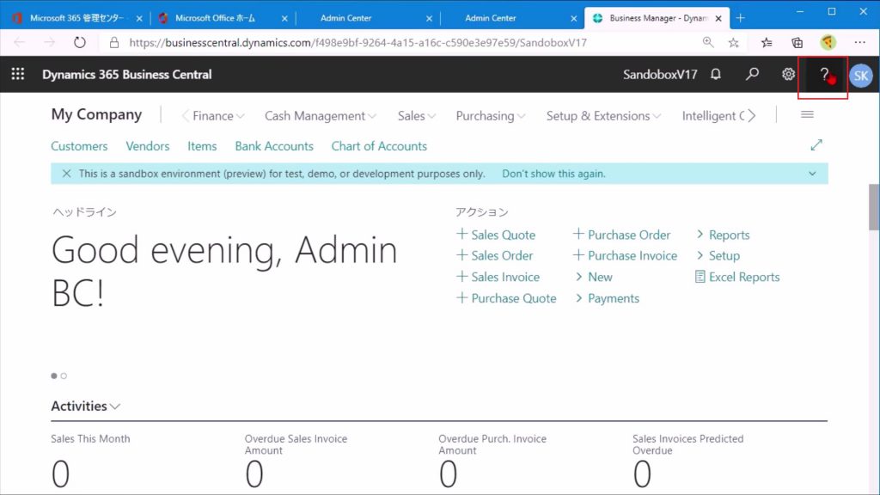Screen dimensions: 880x495
Task: Open the Customers list
Action: coord(79,146)
